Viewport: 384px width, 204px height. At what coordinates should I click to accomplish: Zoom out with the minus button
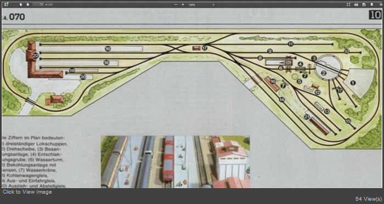click(176, 4)
